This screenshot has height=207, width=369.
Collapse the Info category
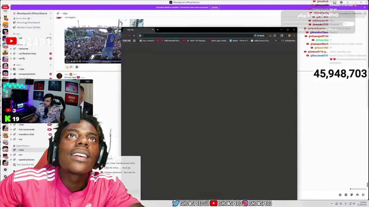pyautogui.click(x=17, y=65)
